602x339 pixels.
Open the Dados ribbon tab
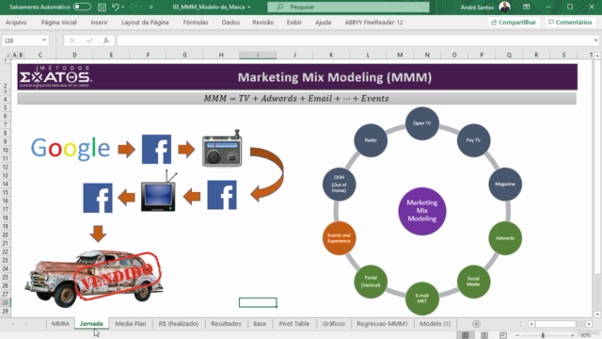coord(230,23)
